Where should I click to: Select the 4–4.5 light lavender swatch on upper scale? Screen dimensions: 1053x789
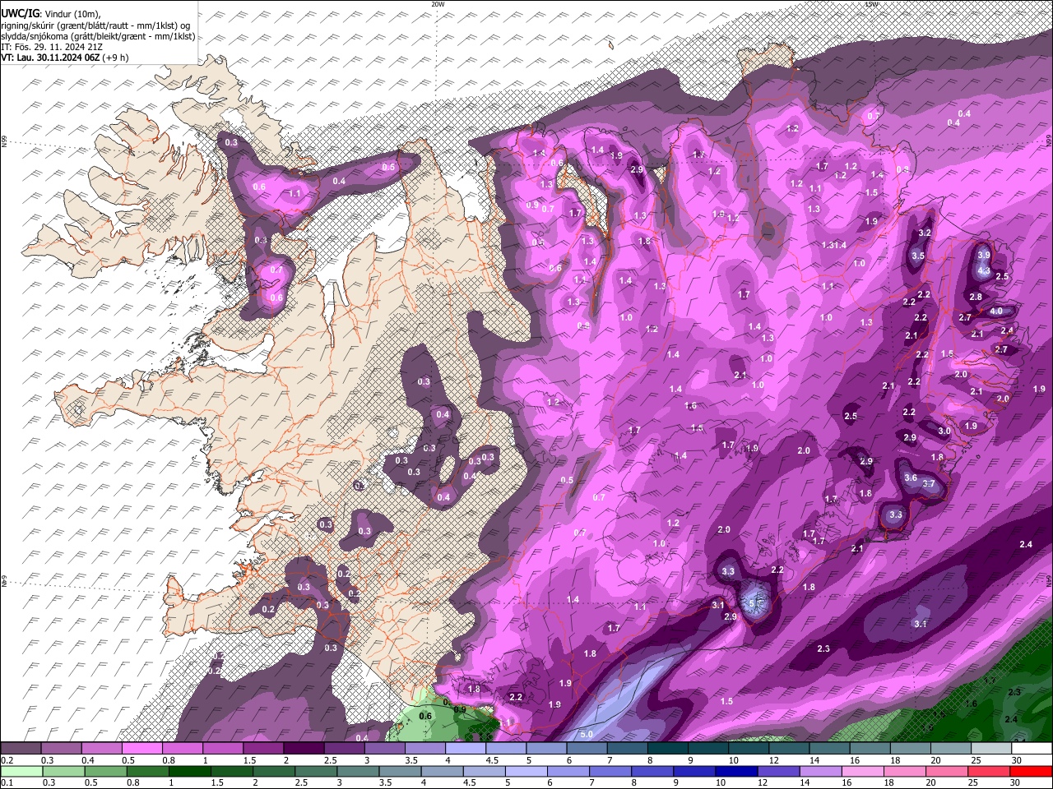(466, 749)
